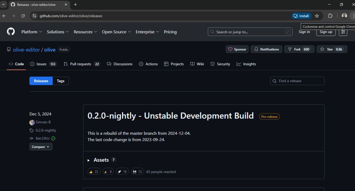Open the Compare dropdown
Viewport: 355px width, 191px height.
tap(40, 147)
